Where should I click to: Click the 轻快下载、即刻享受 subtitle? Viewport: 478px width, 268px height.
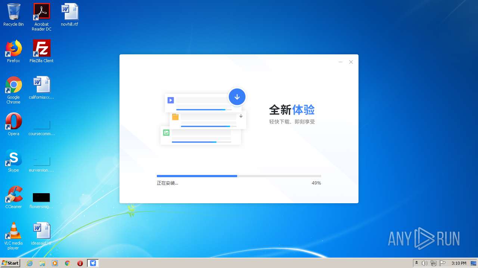tap(292, 122)
